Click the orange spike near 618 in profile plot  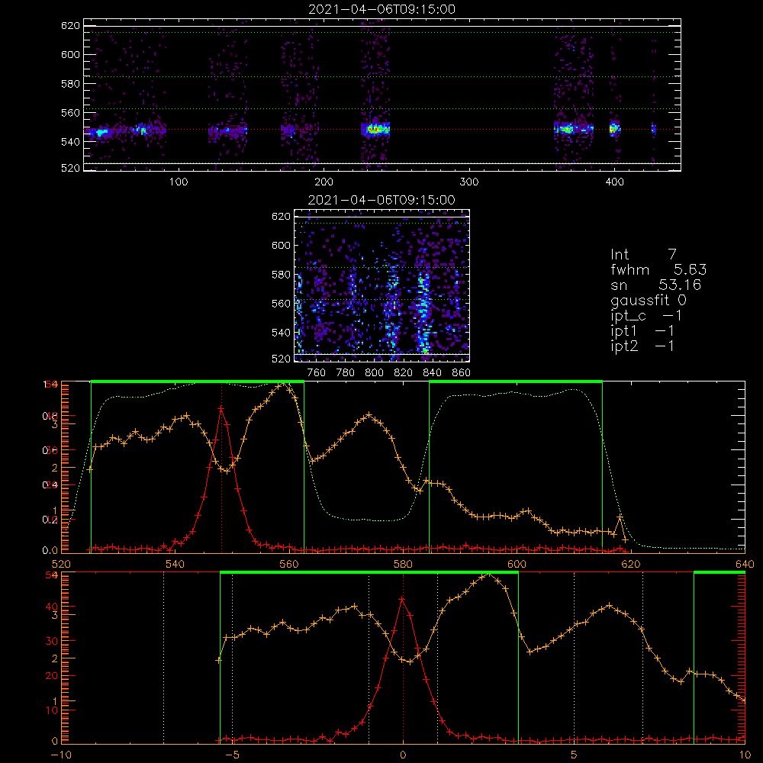click(620, 517)
